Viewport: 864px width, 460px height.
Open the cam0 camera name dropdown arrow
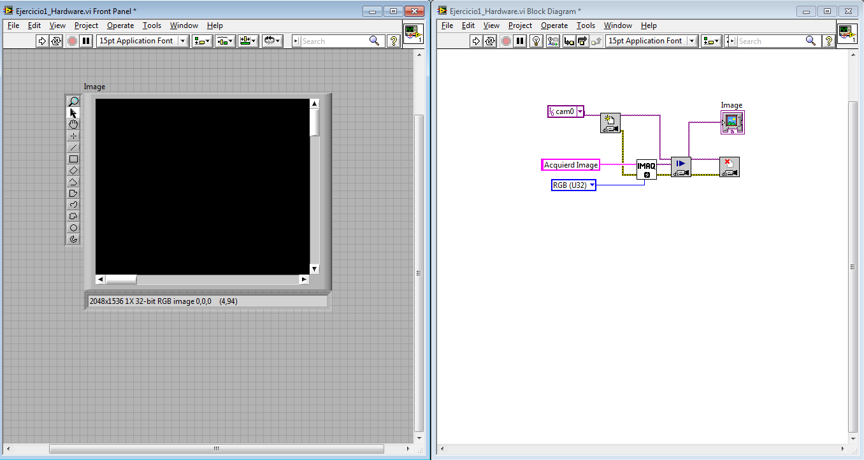pos(580,111)
